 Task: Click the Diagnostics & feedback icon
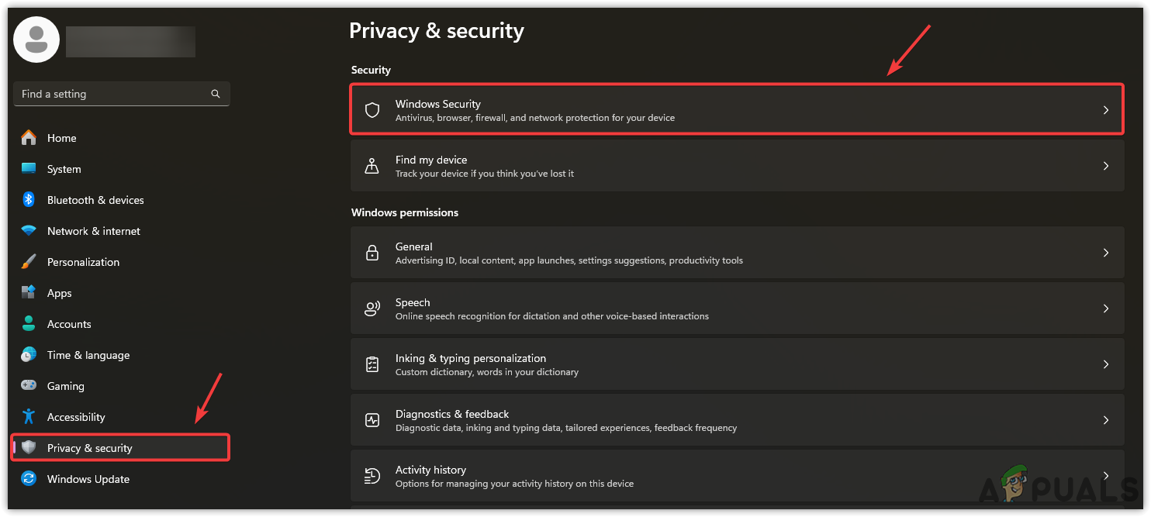pos(372,420)
